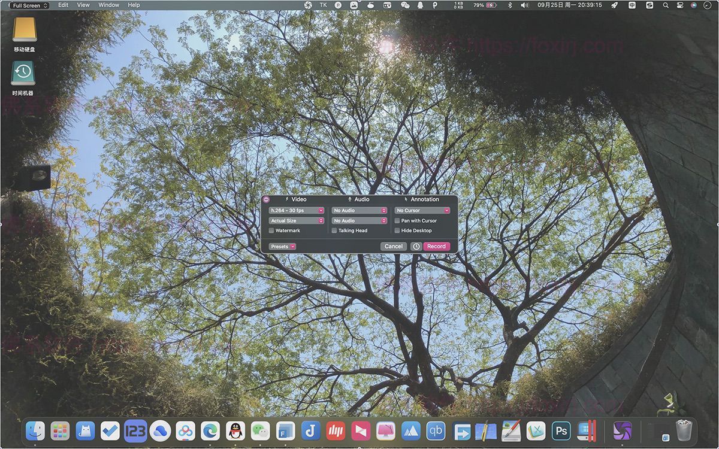Select the 移动硬盘 drive icon on the desktop
719x449 pixels.
[x=25, y=30]
